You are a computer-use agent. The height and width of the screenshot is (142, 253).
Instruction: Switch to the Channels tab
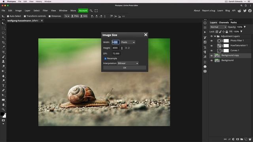[x=224, y=22]
